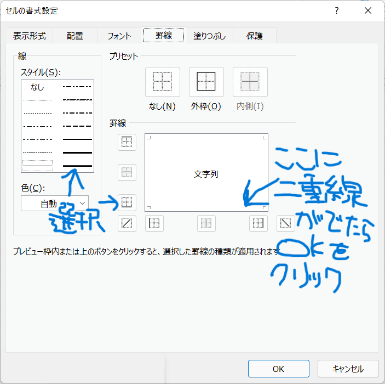This screenshot has height=384, width=385.
Task: Switch to the フォント tab
Action: (x=119, y=36)
